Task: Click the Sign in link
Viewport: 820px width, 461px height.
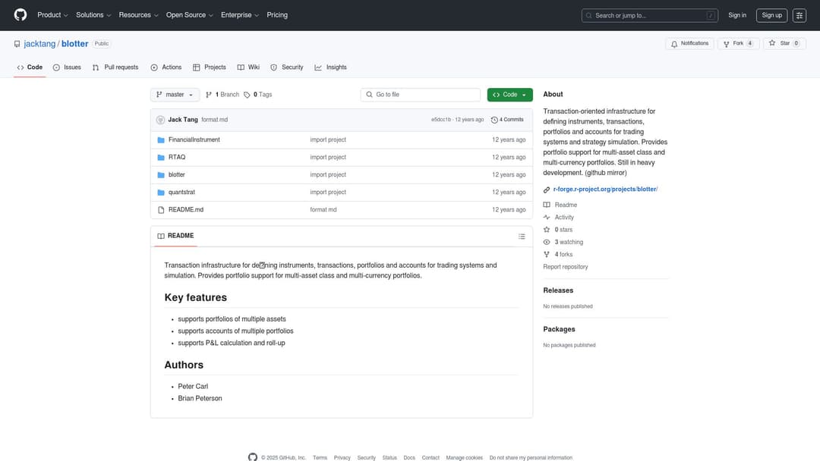Action: [x=736, y=15]
